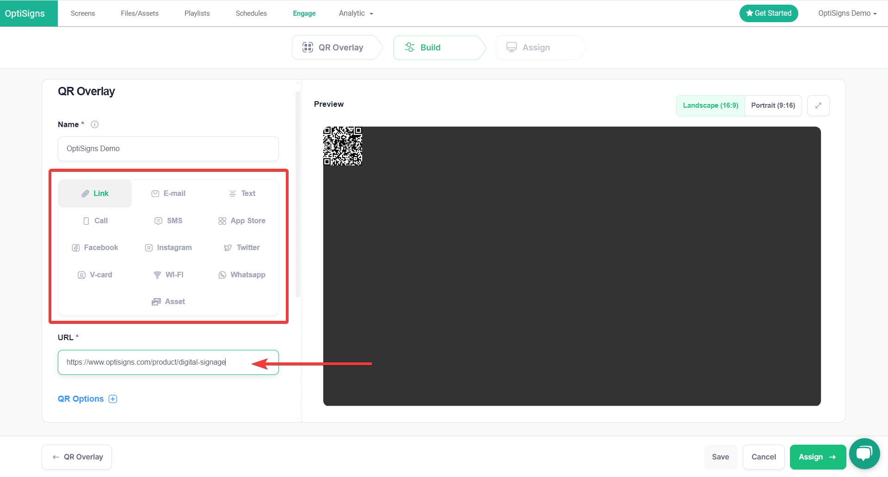This screenshot has width=888, height=477.
Task: Select the V-card QR type
Action: (x=95, y=275)
